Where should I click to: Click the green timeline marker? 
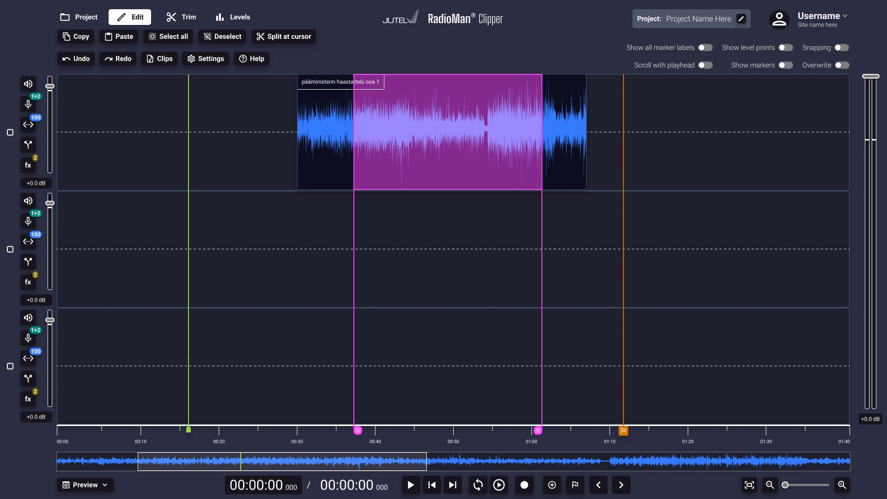188,430
